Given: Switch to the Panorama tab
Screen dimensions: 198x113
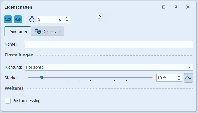Looking at the screenshot, I should pos(18,32).
